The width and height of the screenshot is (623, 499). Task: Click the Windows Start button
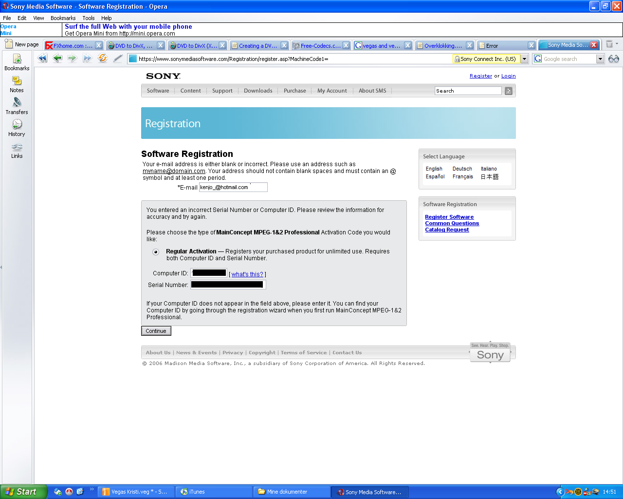point(24,492)
